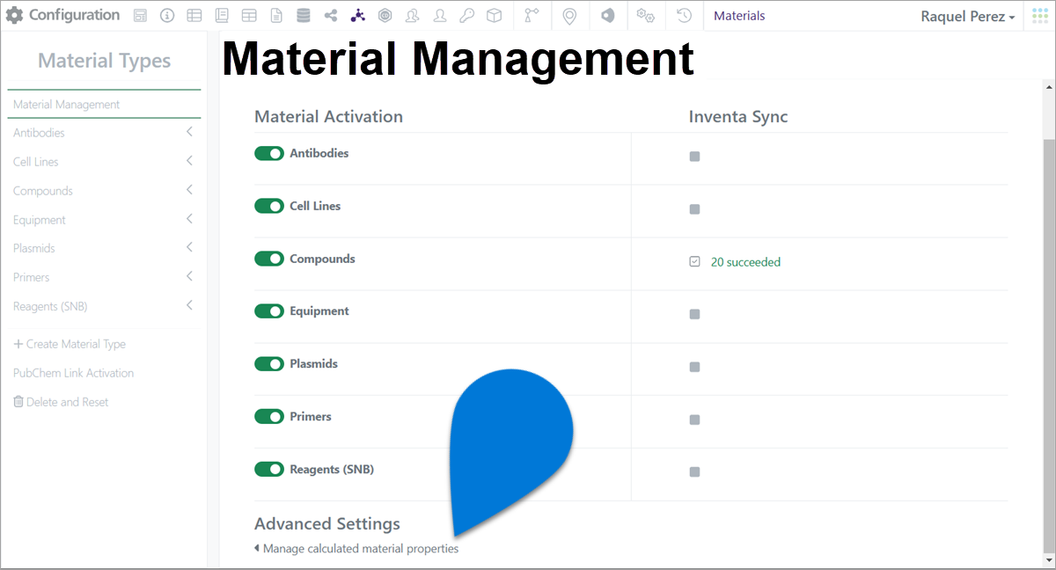Open Compounds material type in sidebar
Image resolution: width=1056 pixels, height=570 pixels.
43,191
